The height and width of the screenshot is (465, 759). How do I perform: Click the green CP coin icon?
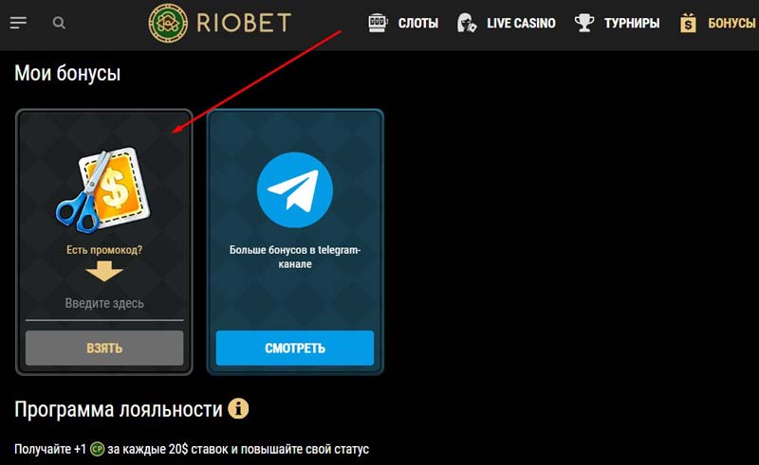(x=98, y=449)
